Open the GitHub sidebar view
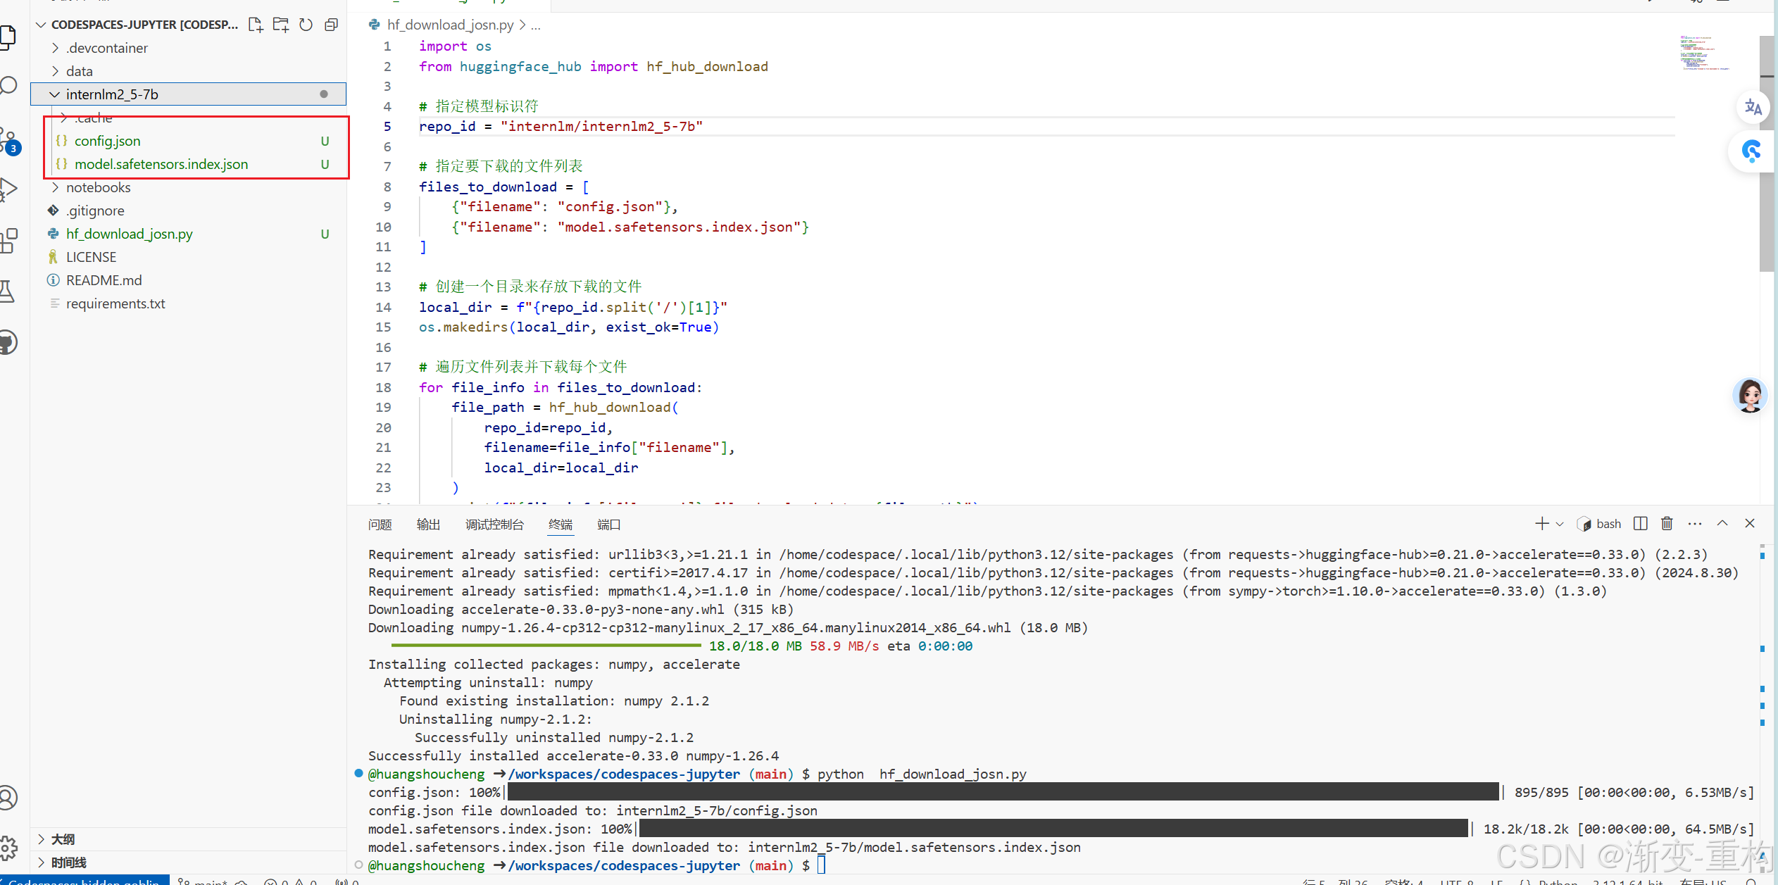Screen dimensions: 1778x885 click(8, 343)
